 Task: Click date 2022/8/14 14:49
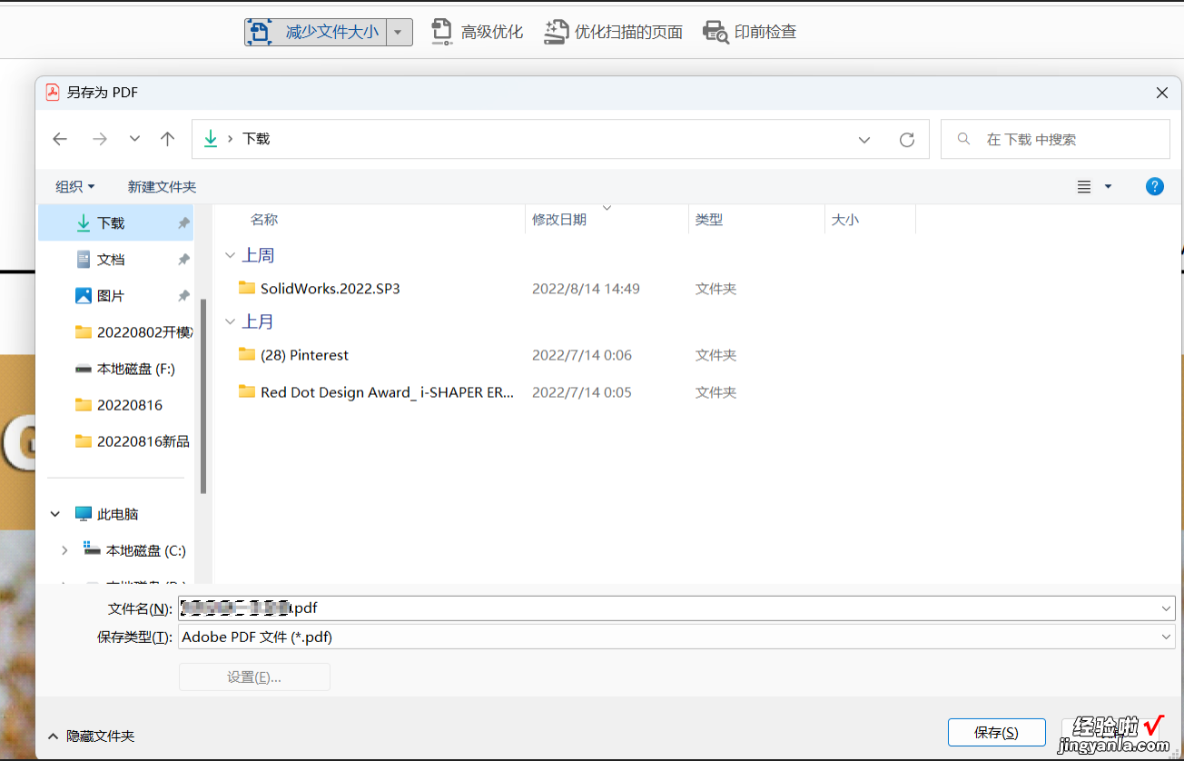click(586, 289)
